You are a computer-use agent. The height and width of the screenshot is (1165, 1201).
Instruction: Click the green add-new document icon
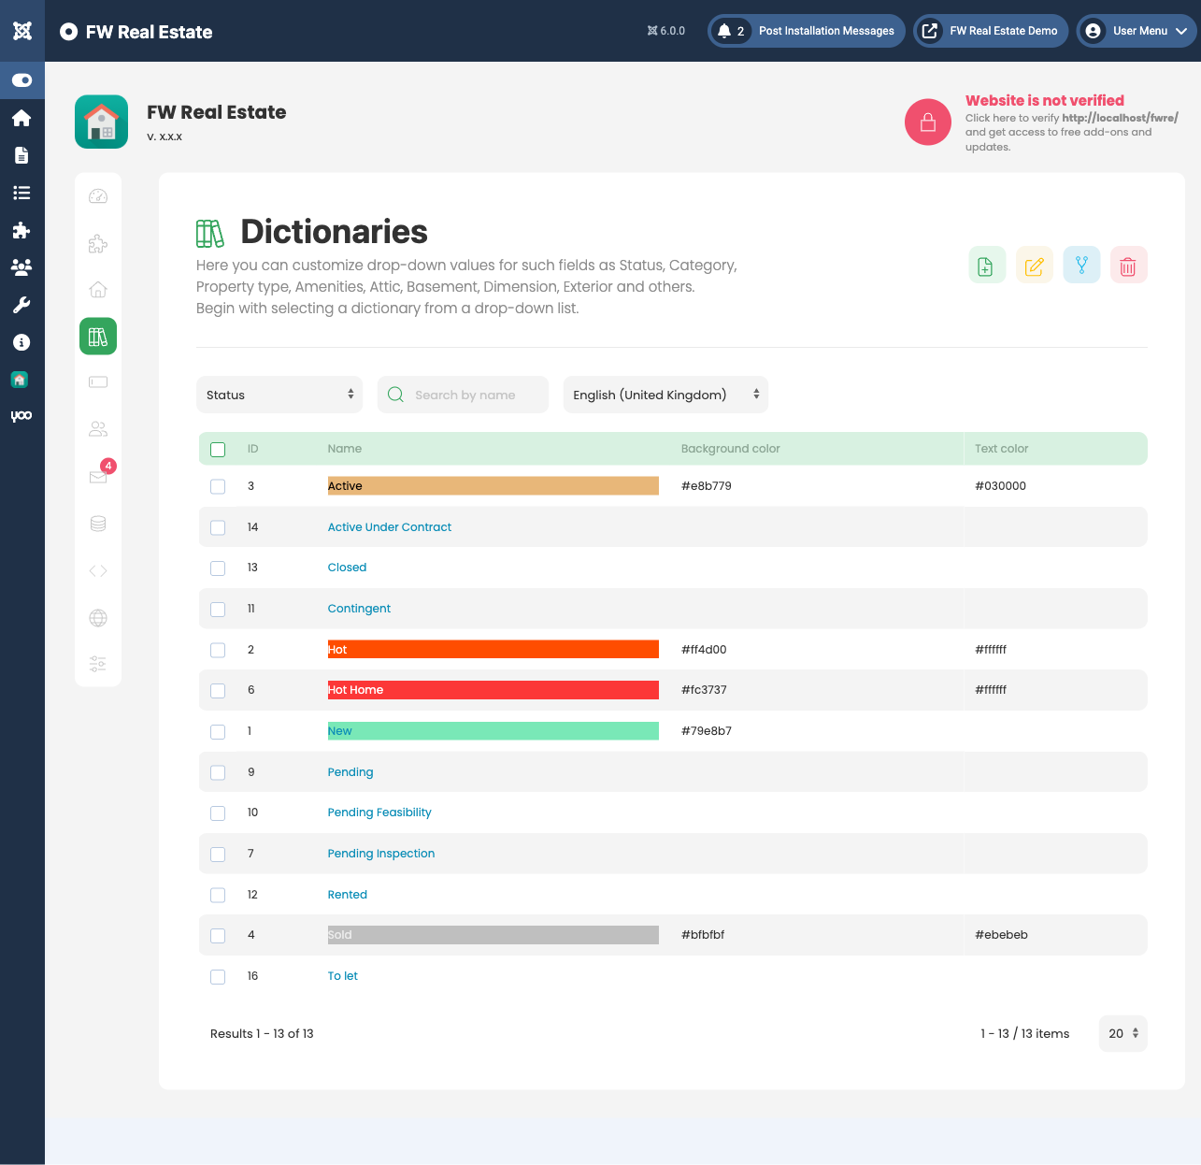987,265
